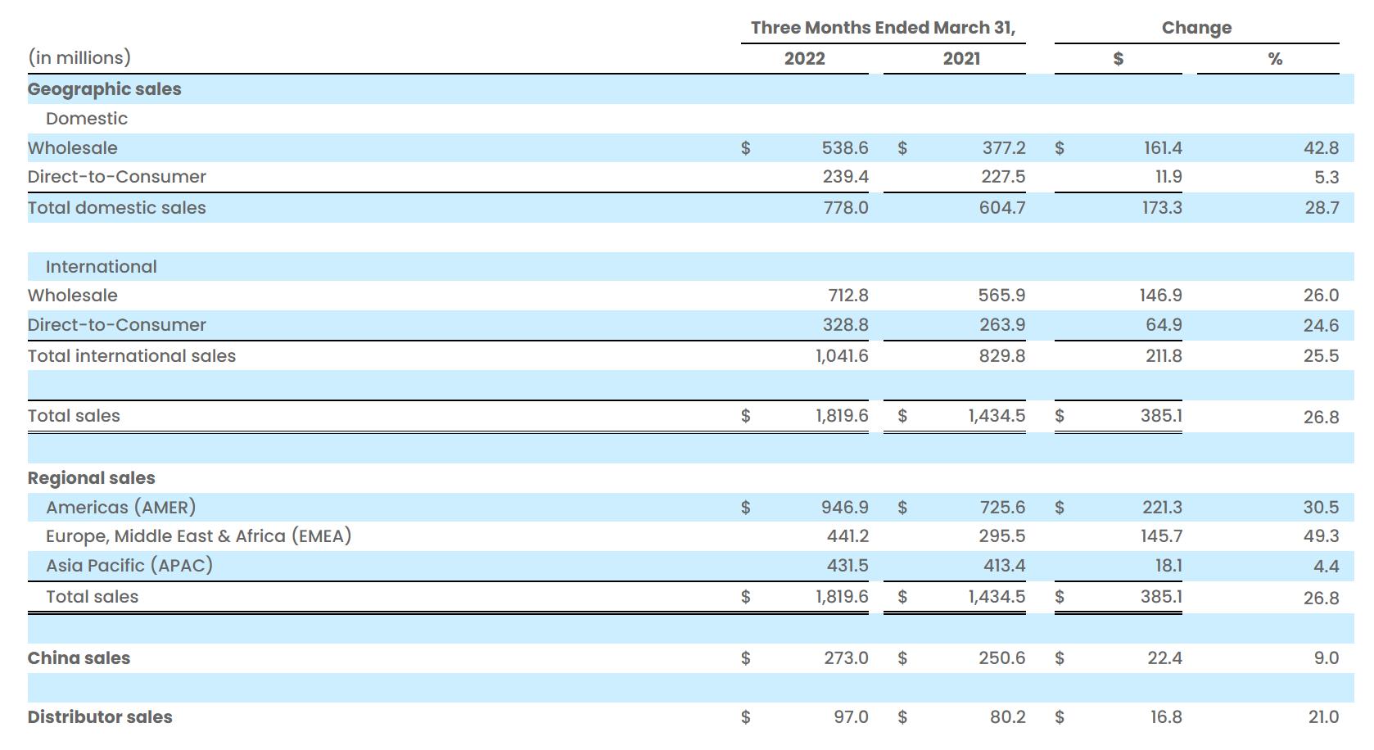Click distributor sales 2022 value 97.0

tap(851, 717)
